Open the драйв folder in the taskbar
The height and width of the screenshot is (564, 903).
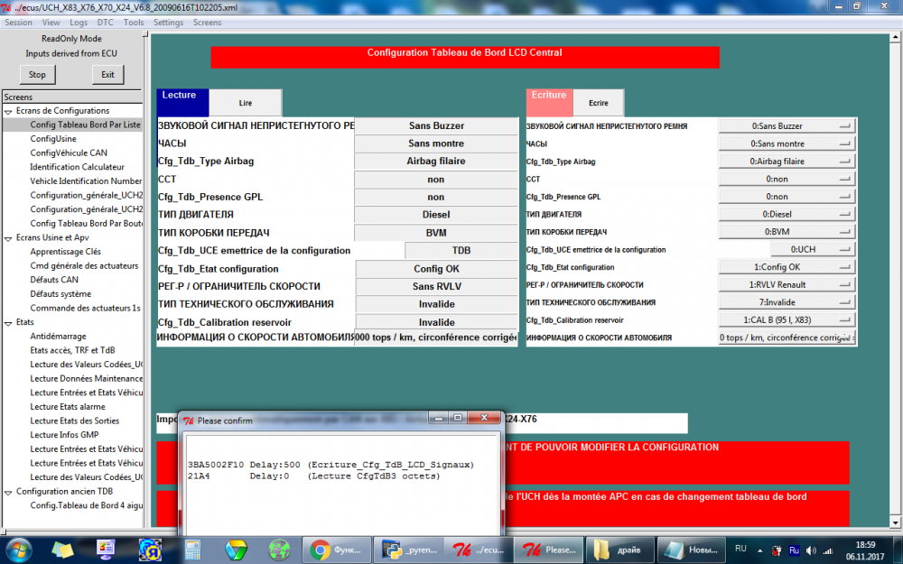pyautogui.click(x=619, y=550)
